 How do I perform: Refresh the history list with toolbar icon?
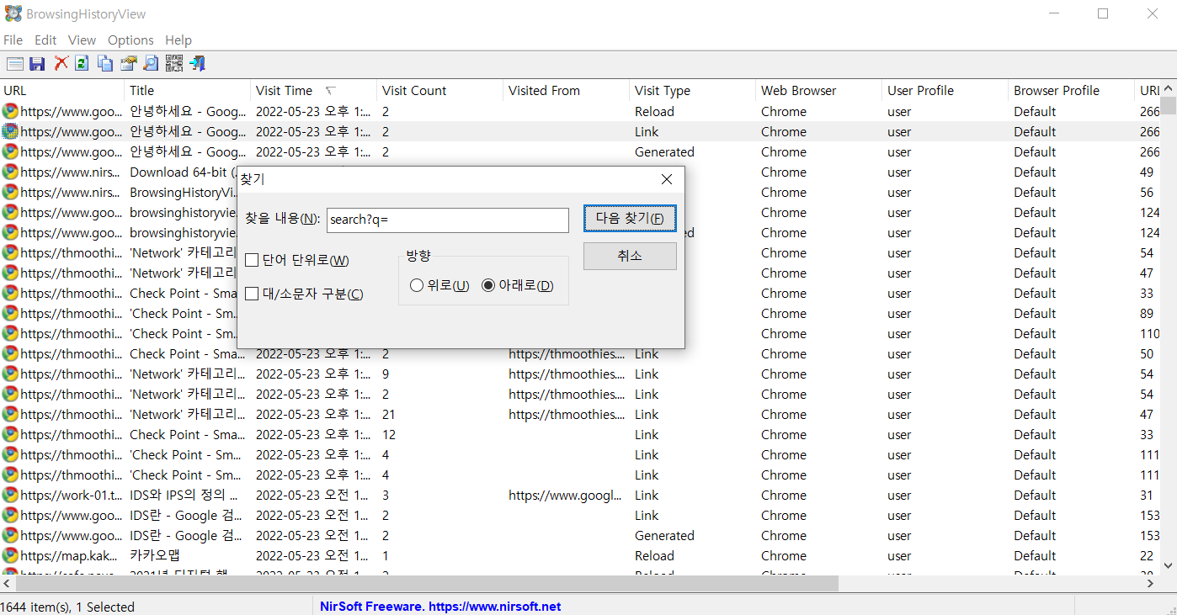pyautogui.click(x=82, y=63)
